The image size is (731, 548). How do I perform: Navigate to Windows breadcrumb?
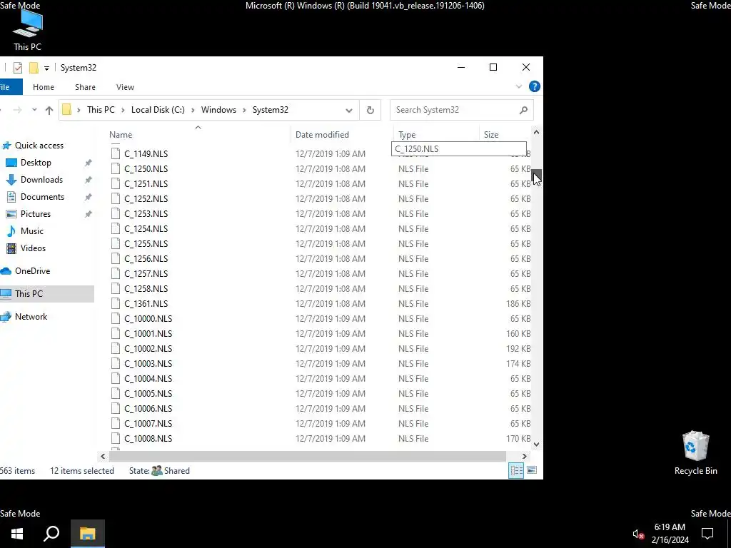218,110
